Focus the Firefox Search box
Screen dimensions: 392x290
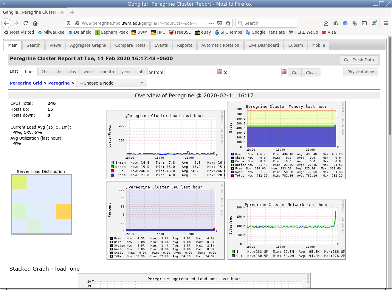point(267,23)
